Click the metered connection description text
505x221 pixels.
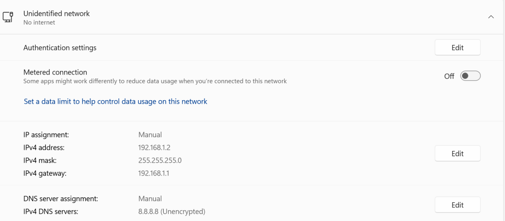pyautogui.click(x=155, y=81)
